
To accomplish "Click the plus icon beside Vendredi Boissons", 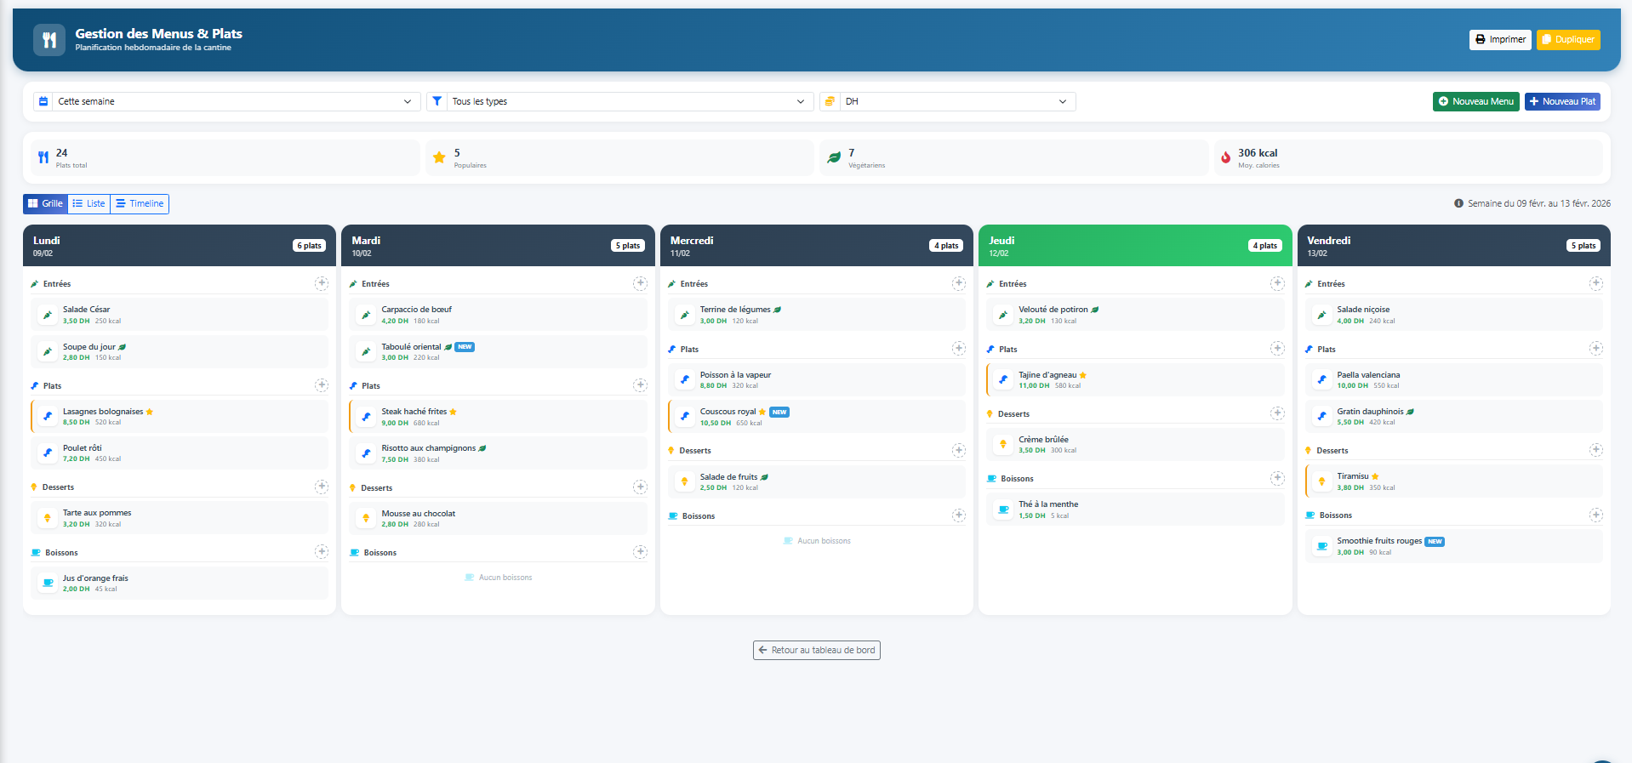I will (x=1595, y=515).
